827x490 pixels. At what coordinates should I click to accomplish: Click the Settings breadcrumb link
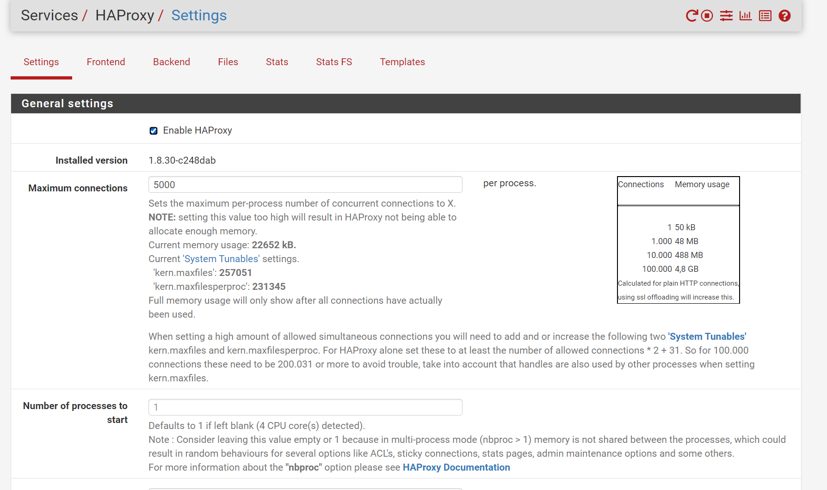[199, 15]
